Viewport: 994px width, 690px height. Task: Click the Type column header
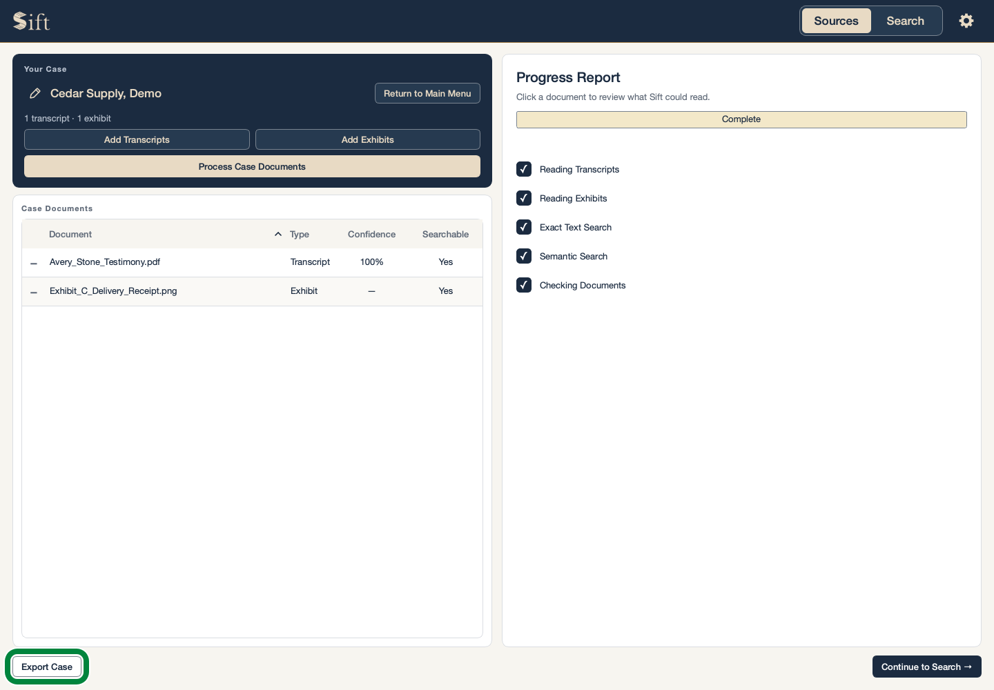click(300, 234)
